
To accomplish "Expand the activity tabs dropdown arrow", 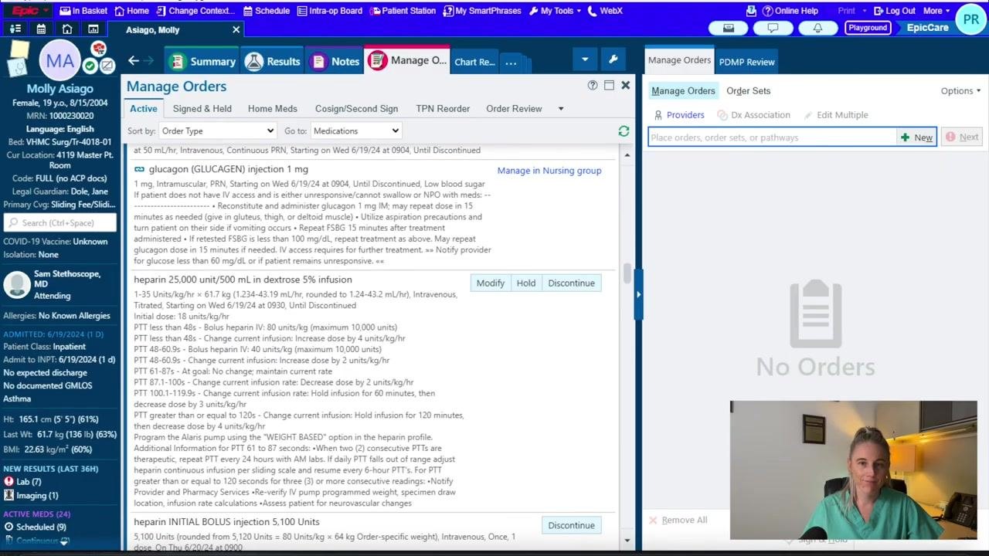I will click(x=585, y=59).
